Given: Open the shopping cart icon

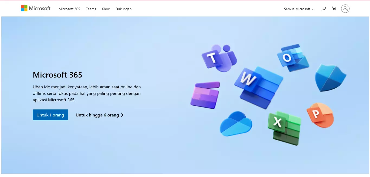Looking at the screenshot, I should pos(334,8).
